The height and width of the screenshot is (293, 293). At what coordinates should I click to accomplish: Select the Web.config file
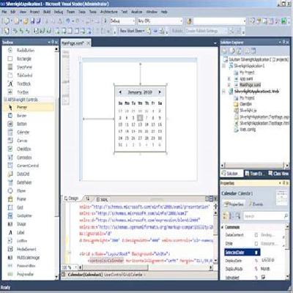click(245, 130)
